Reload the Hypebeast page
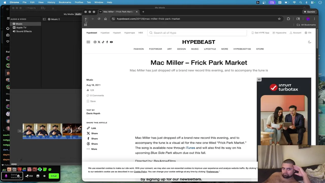Screen dimensions: 325x183 click(x=99, y=19)
